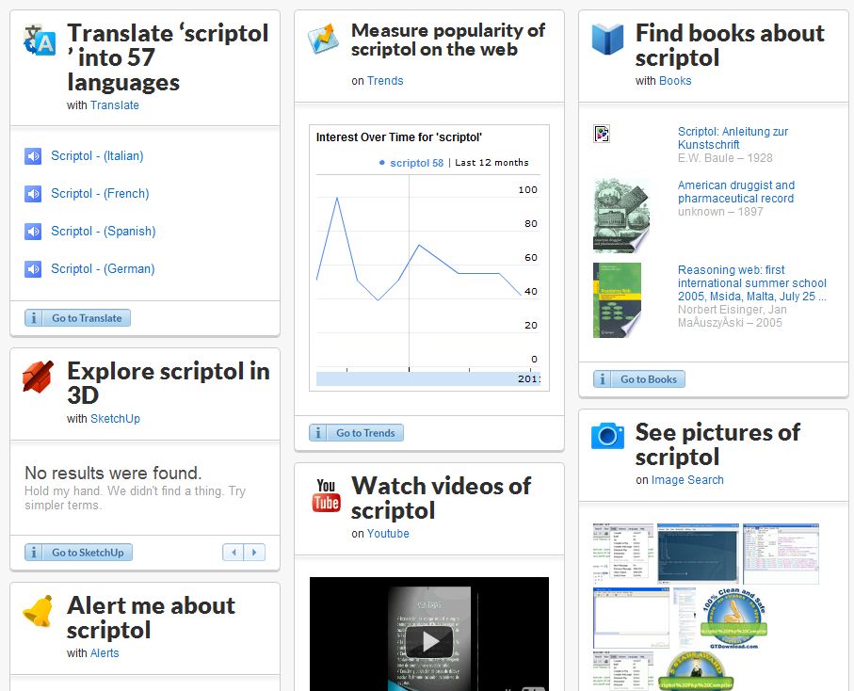Viewport: 854px width, 691px height.
Task: Click the speaker icon beside Scriptol (Italian)
Action: [33, 156]
